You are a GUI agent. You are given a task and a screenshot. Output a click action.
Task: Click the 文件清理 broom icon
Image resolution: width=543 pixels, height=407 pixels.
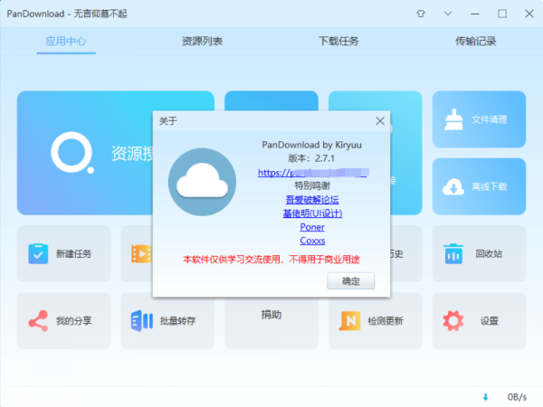coord(453,119)
